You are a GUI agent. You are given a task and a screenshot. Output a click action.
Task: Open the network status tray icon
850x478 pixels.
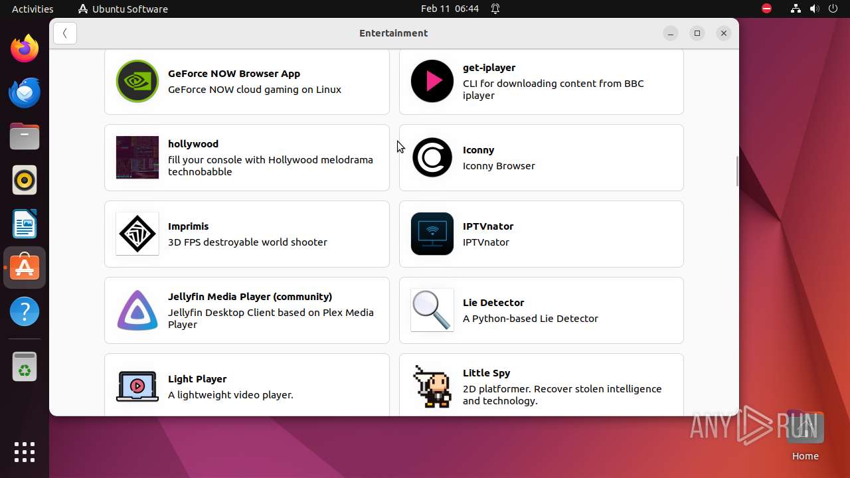pos(796,9)
